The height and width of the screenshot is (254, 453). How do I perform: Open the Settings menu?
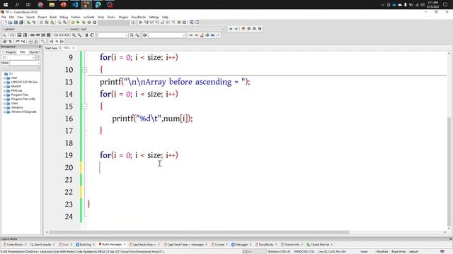coord(154,17)
